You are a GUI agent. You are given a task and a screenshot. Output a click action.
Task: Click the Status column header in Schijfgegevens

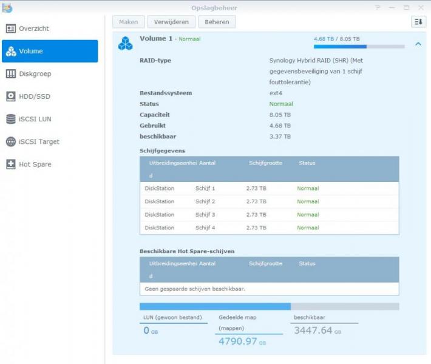[307, 163]
